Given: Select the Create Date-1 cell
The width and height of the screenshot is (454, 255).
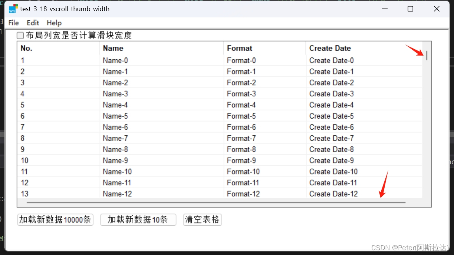Looking at the screenshot, I should (x=364, y=72).
